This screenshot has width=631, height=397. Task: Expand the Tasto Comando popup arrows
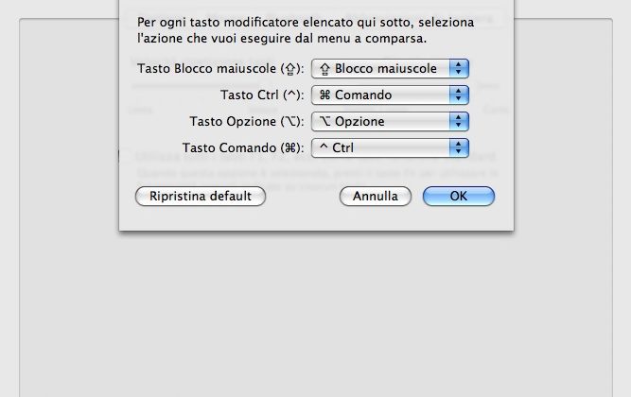[x=460, y=147]
